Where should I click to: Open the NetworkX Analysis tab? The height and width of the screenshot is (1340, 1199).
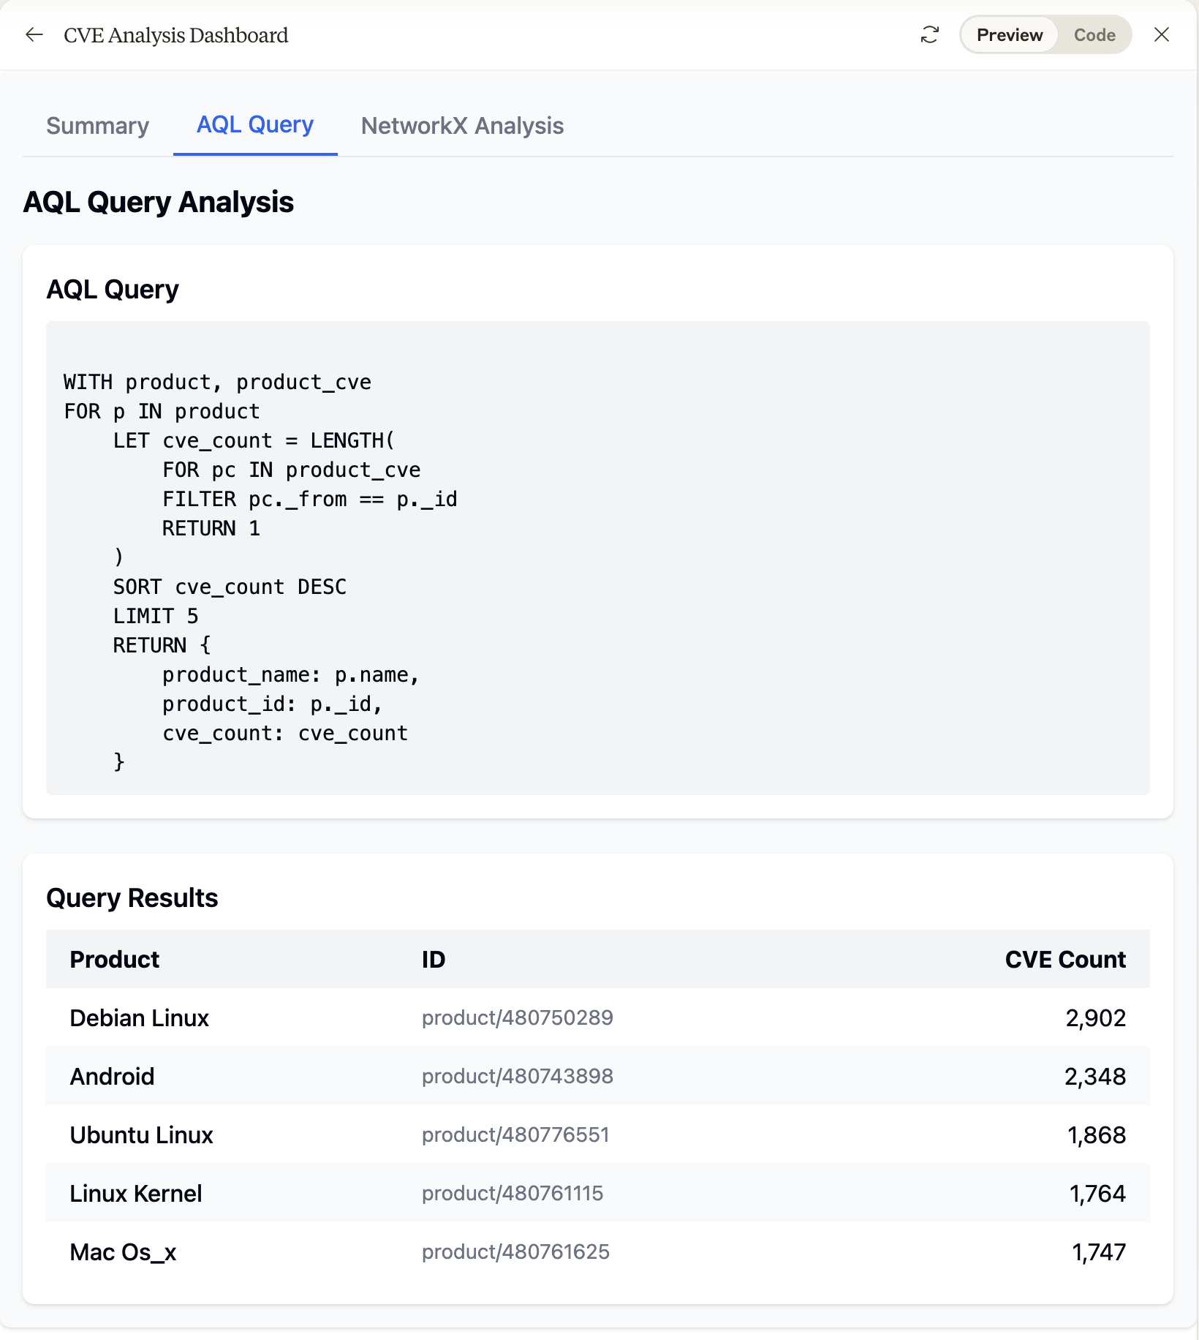[462, 126]
